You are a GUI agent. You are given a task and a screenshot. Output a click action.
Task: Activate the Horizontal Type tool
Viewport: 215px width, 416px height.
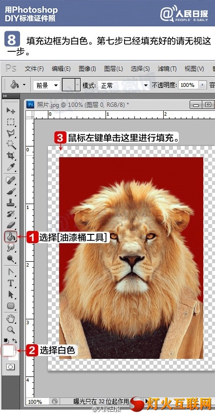pyautogui.click(x=11, y=283)
